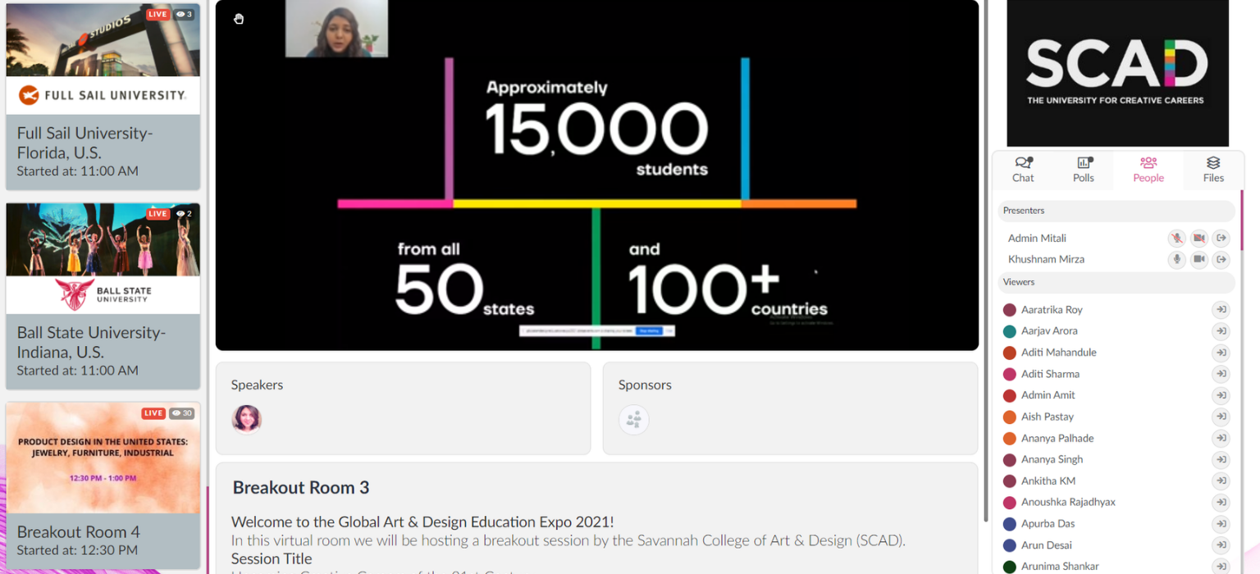Mute Khushnam Mirza's microphone
The width and height of the screenshot is (1260, 574).
[x=1176, y=259]
